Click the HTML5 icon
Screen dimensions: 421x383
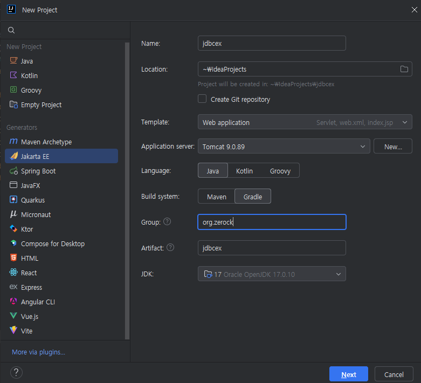coord(13,257)
